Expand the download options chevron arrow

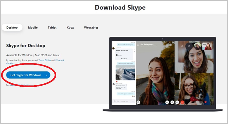click(47, 75)
